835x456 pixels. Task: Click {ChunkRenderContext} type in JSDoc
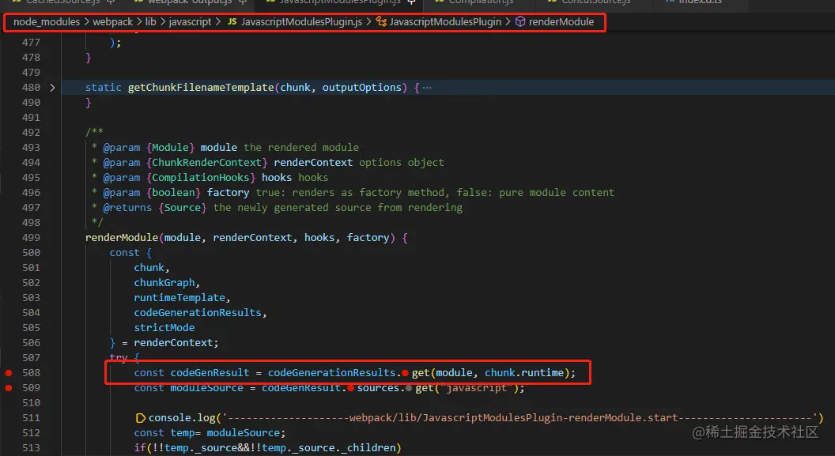tap(206, 162)
